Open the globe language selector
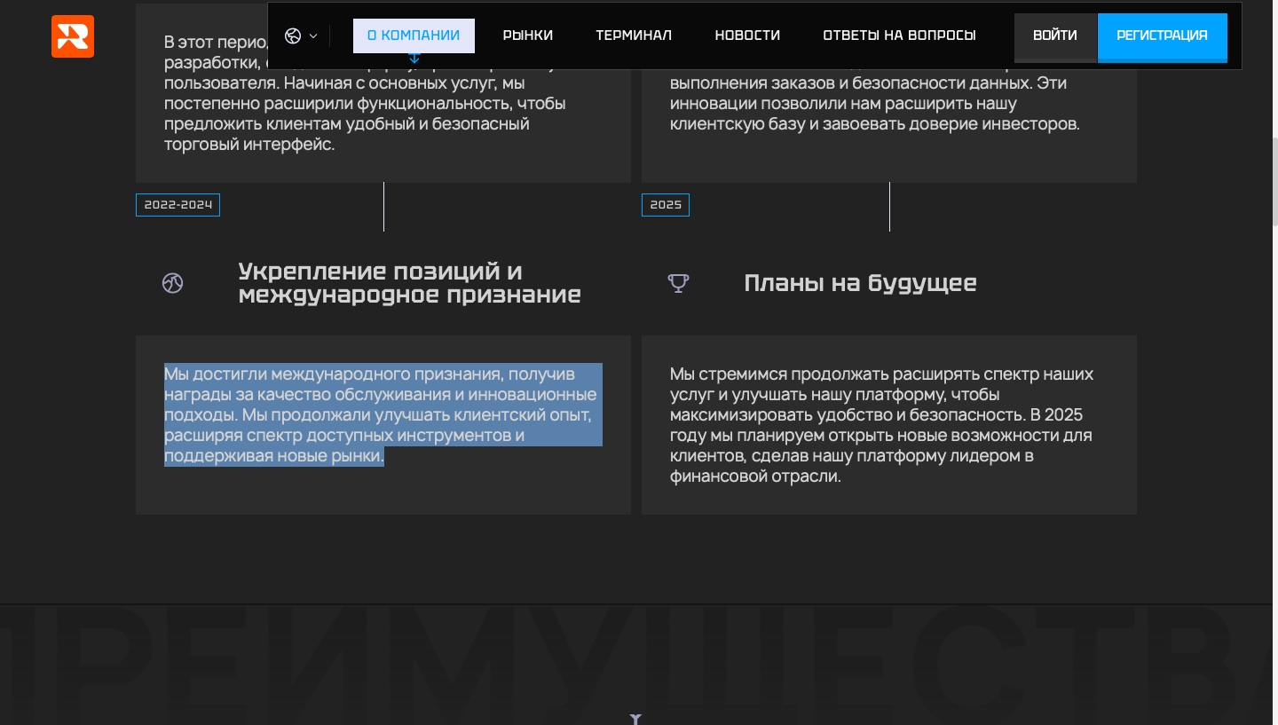Screen dimensions: 1278x725 click(x=293, y=36)
